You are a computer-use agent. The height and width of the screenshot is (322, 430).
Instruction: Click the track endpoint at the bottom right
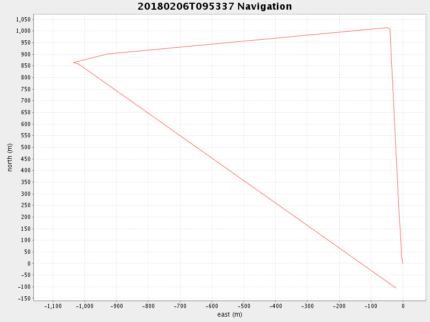pos(396,288)
